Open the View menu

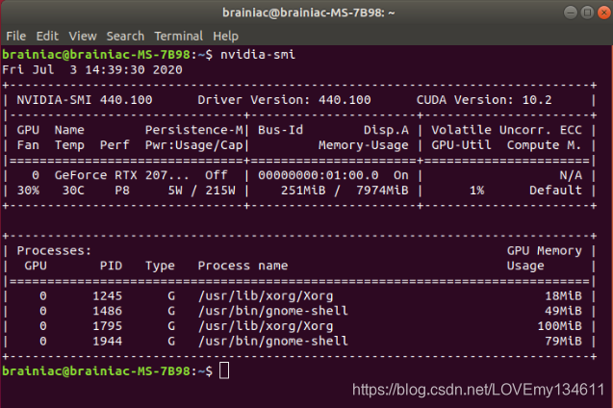pyautogui.click(x=83, y=37)
